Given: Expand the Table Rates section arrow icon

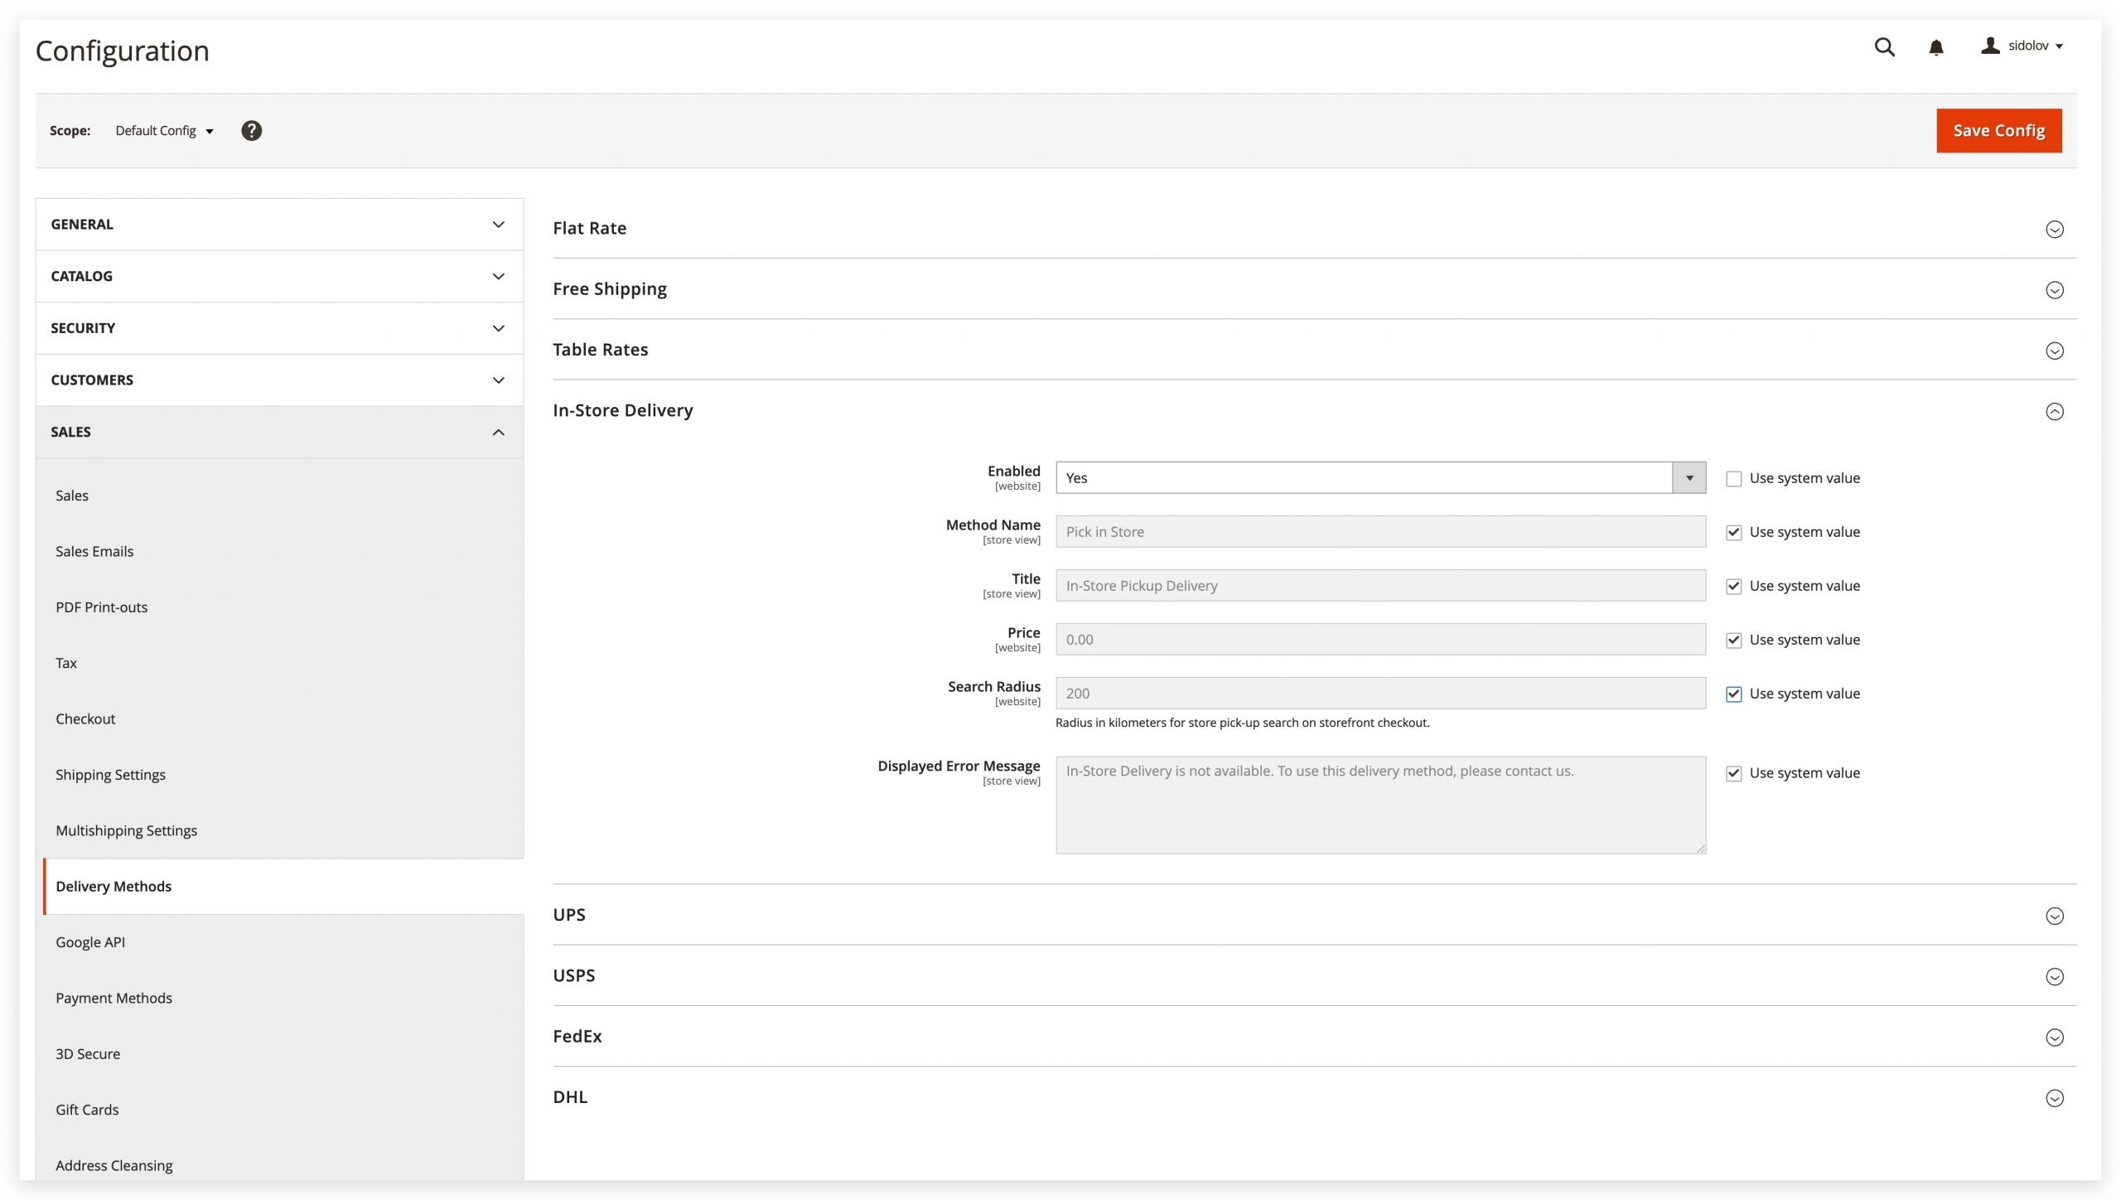Looking at the screenshot, I should point(2054,351).
